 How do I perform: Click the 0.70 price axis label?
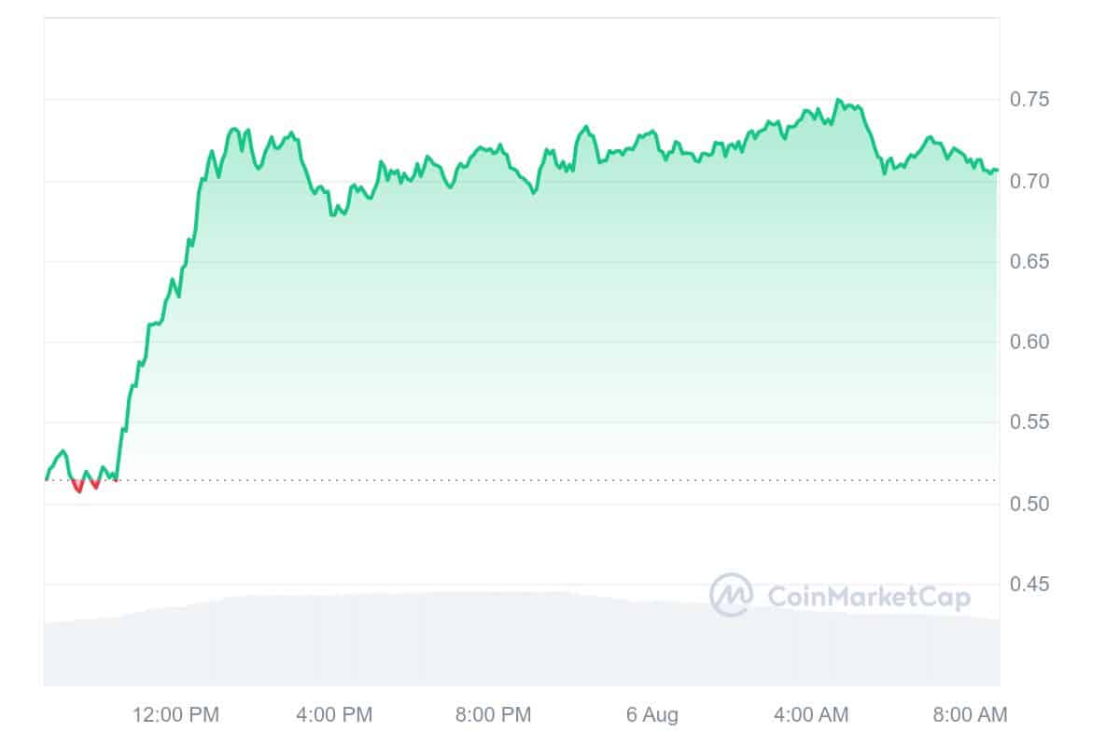click(x=1029, y=181)
